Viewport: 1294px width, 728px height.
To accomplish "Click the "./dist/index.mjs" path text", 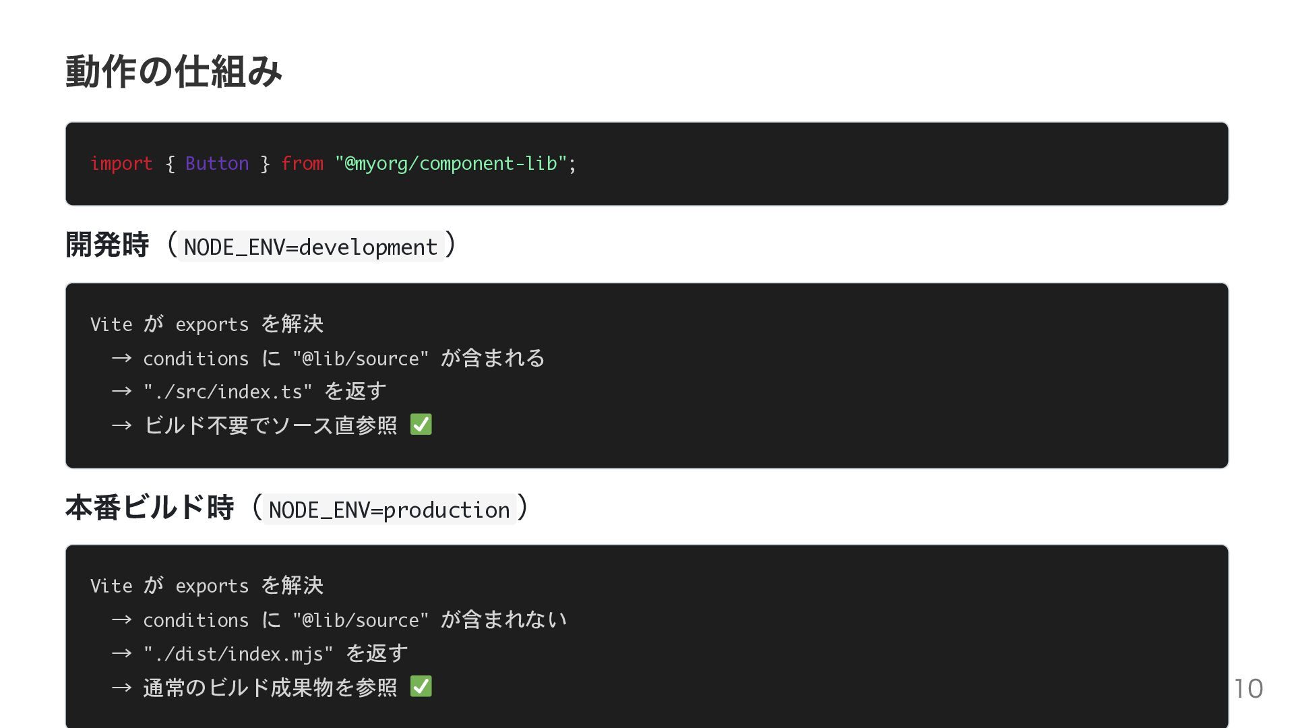I will (238, 654).
